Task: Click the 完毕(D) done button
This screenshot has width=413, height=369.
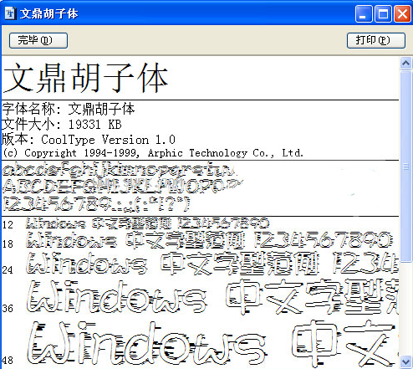Action: click(38, 40)
